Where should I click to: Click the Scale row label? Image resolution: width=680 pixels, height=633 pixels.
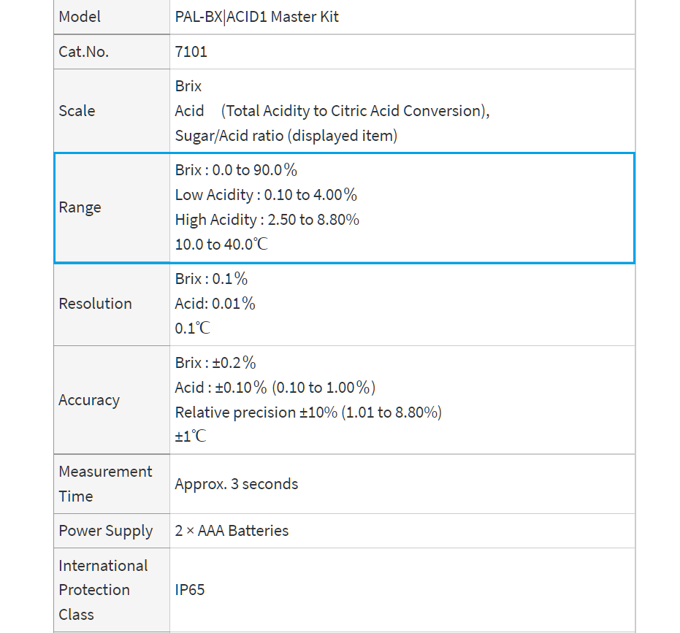[77, 110]
